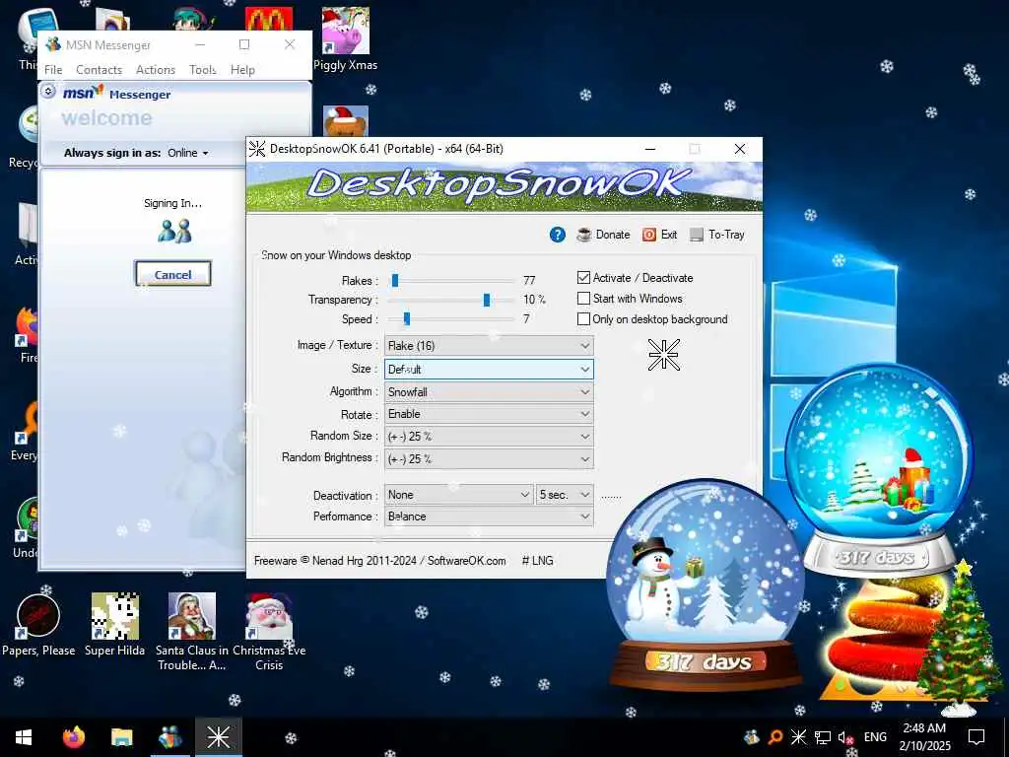Select the Super Hilda desktop icon

(114, 624)
